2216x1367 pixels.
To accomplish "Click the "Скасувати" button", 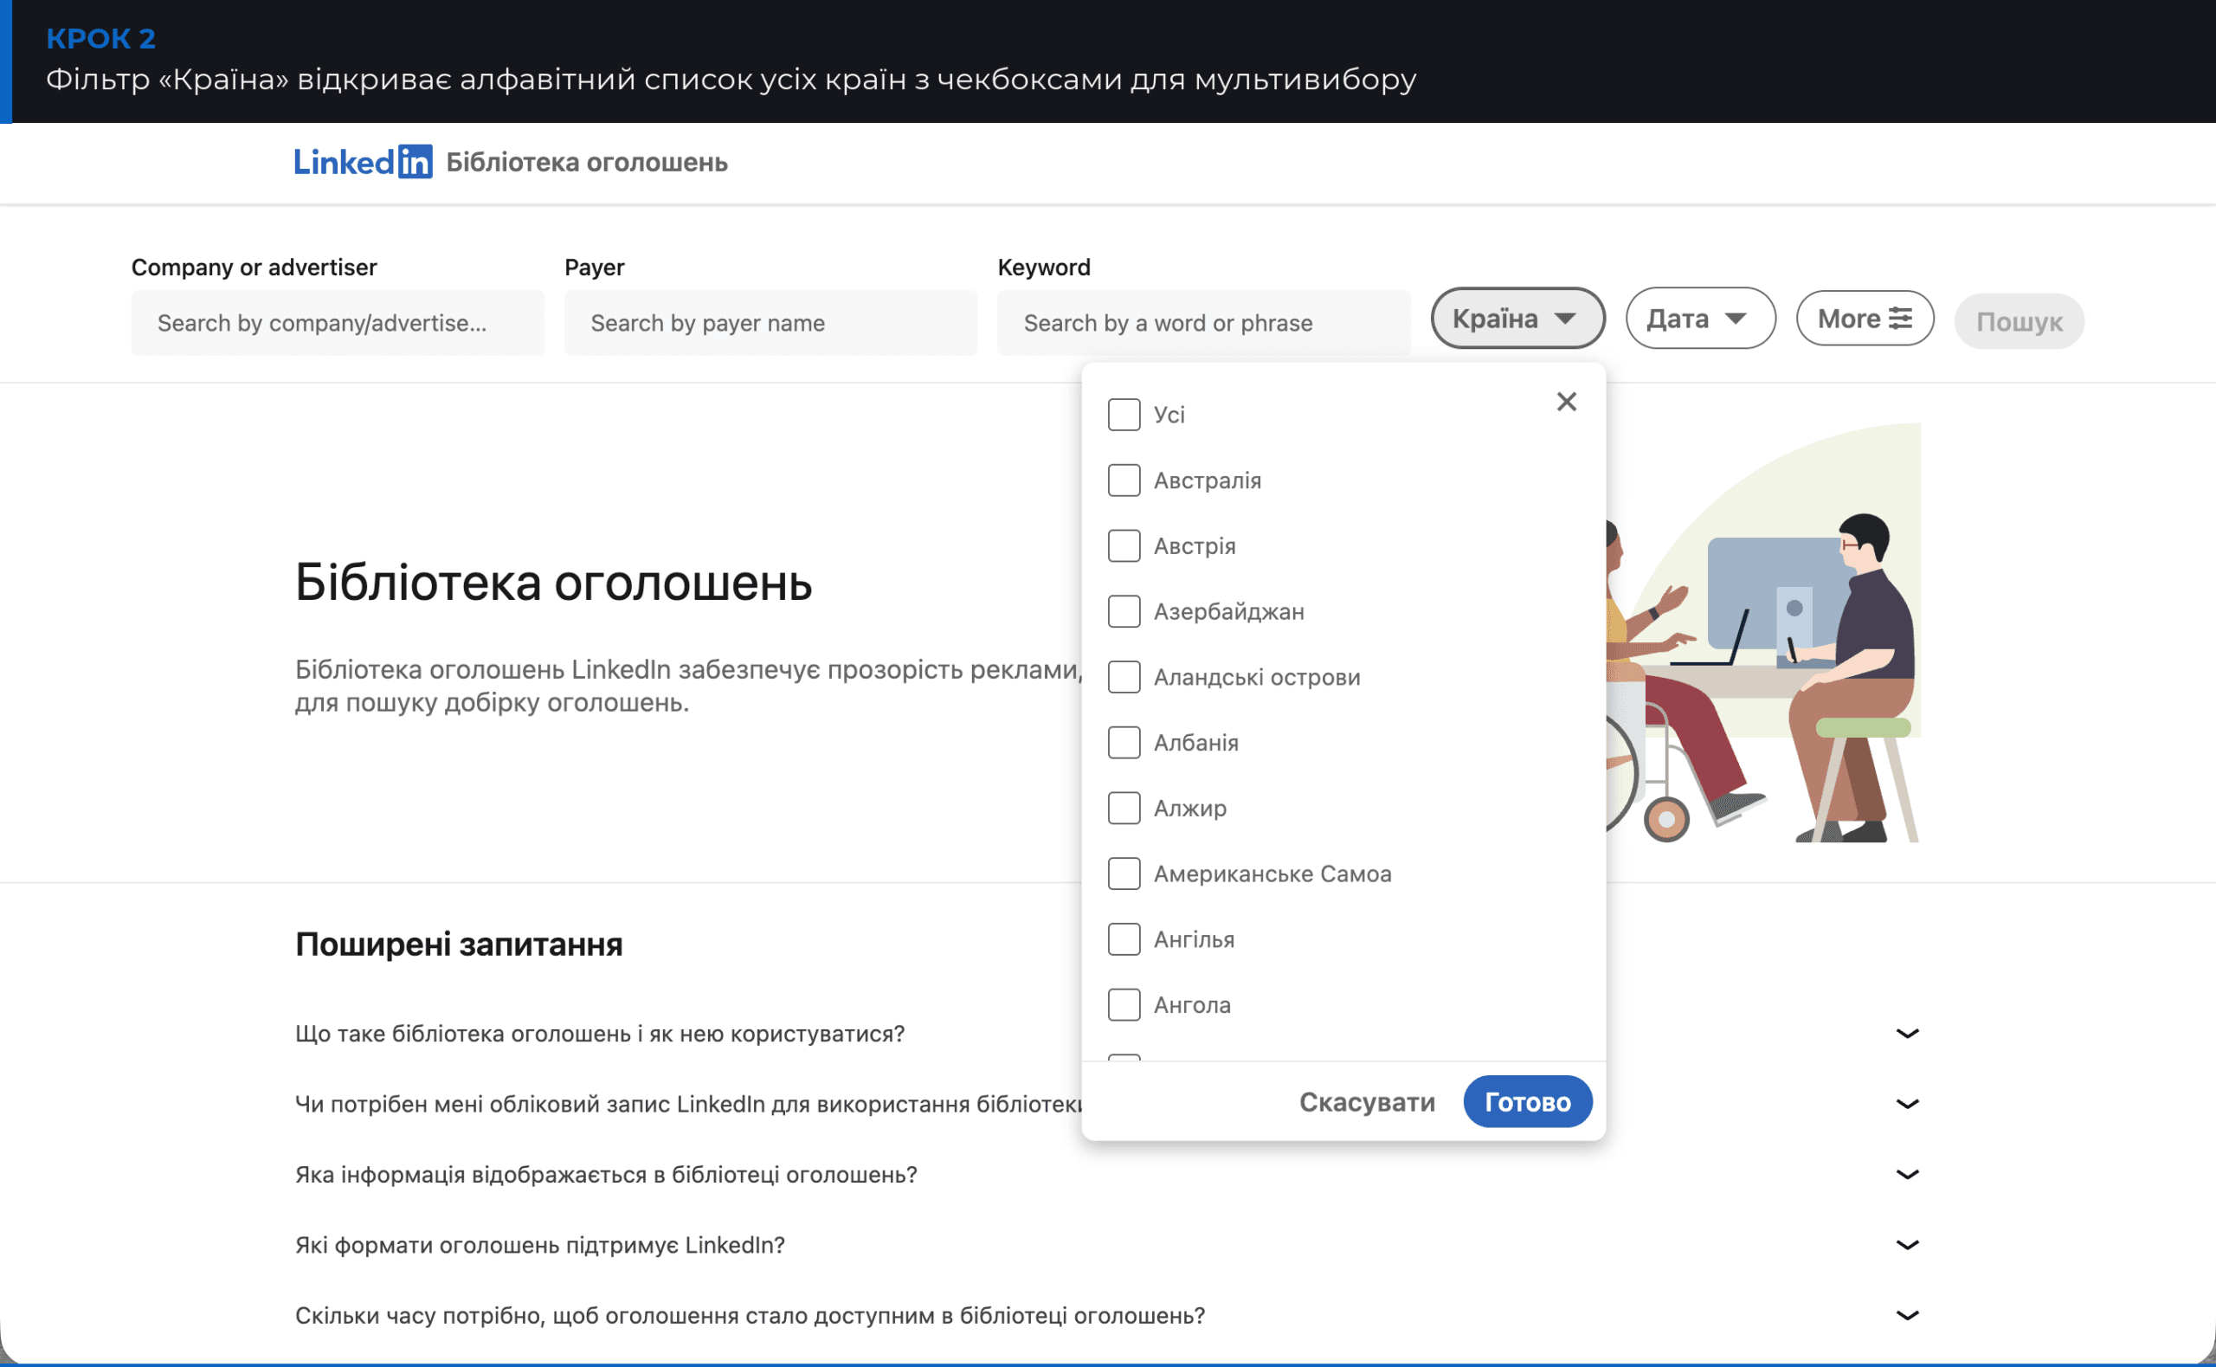I will [1367, 1102].
